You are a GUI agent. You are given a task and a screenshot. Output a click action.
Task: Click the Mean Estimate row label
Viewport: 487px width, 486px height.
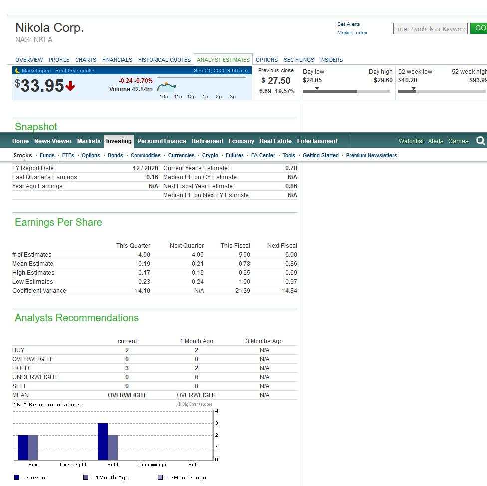(33, 264)
